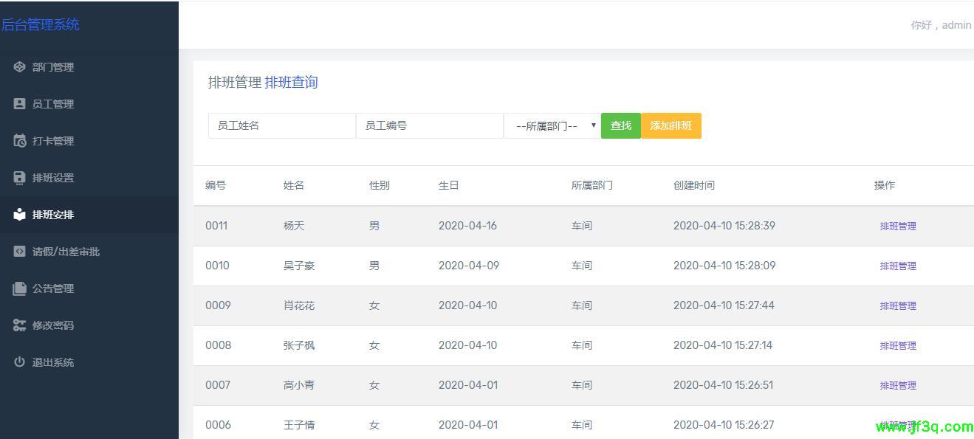
Task: Open the 部门管理 department icon in sidebar
Action: point(20,66)
